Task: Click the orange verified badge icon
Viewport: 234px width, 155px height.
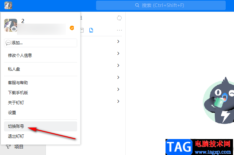Action: click(x=72, y=28)
